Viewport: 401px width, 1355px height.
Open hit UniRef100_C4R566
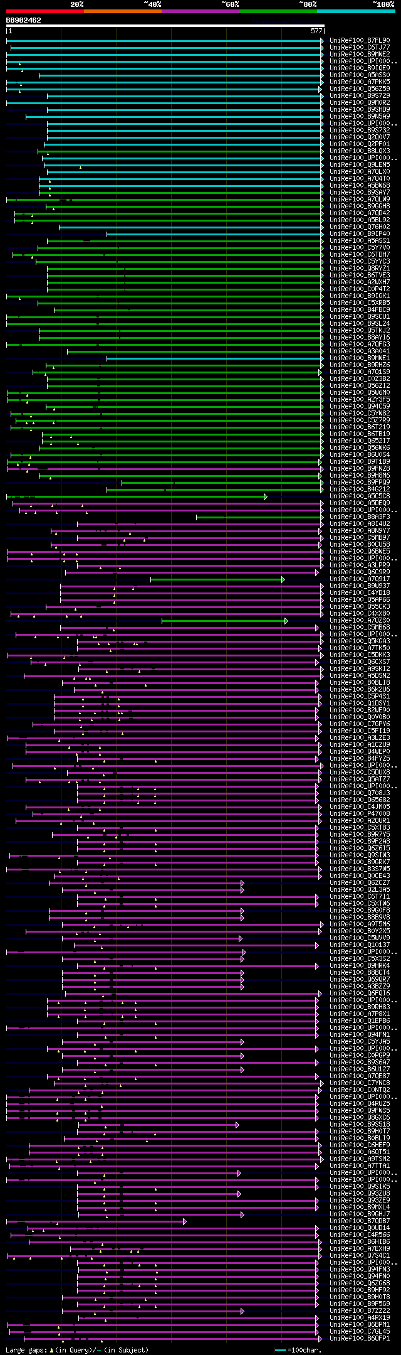point(360,1234)
